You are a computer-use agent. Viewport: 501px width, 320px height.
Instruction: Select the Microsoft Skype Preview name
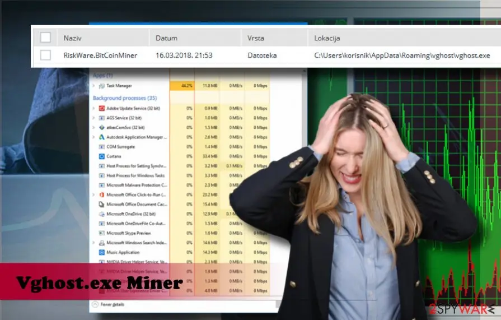[128, 233]
